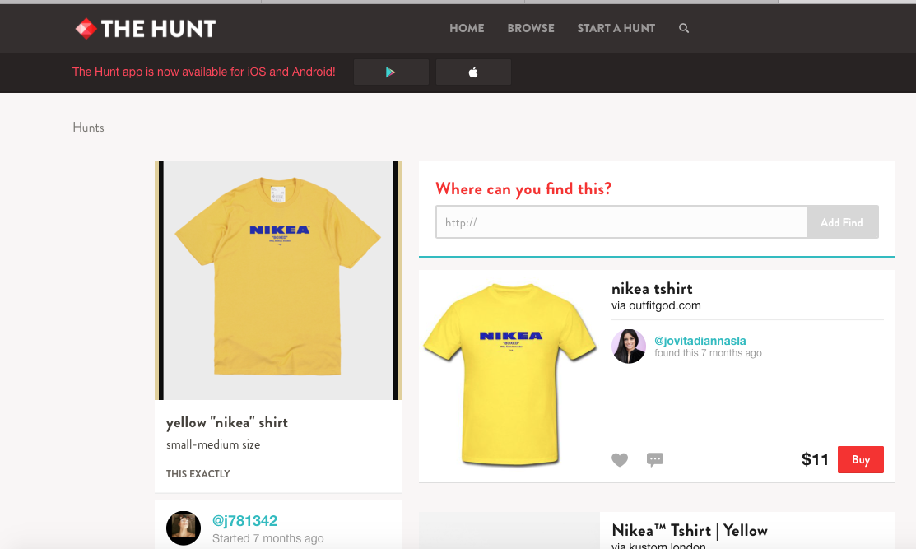Focus the http:// find URL field
This screenshot has width=916, height=549.
[621, 222]
